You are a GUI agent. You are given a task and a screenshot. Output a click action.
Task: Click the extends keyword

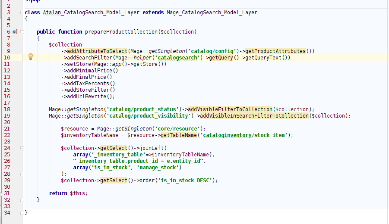(153, 12)
